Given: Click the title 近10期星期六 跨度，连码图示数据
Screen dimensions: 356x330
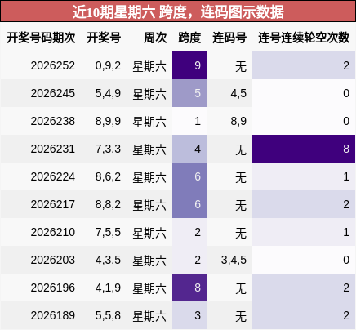Looking at the screenshot, I should pyautogui.click(x=178, y=11).
